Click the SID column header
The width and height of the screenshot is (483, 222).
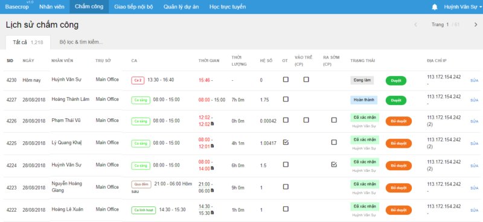click(x=10, y=61)
